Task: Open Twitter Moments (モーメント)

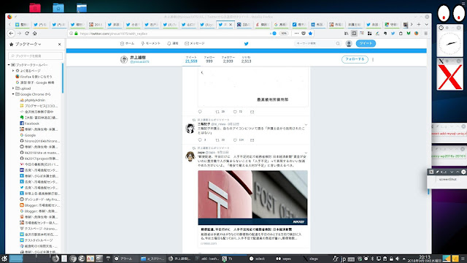Action: [x=151, y=44]
